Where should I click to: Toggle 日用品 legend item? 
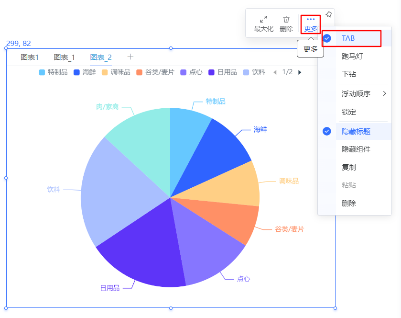tap(223, 72)
